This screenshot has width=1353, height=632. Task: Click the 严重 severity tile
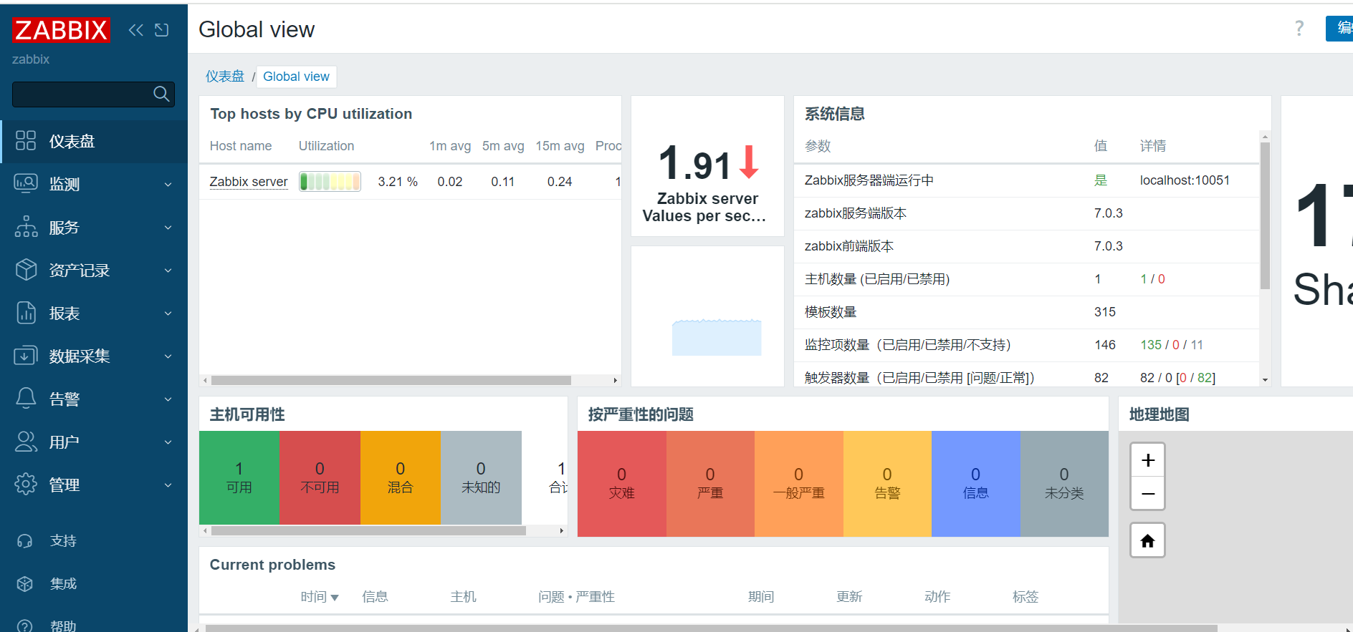coord(710,483)
